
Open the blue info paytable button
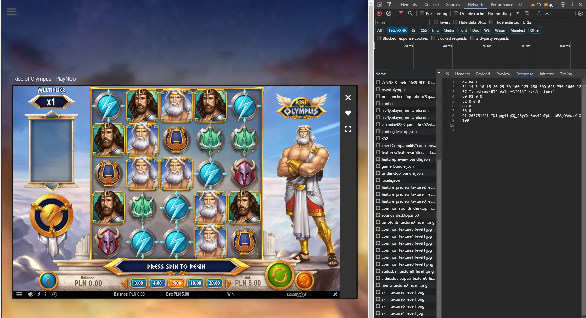tap(48, 281)
